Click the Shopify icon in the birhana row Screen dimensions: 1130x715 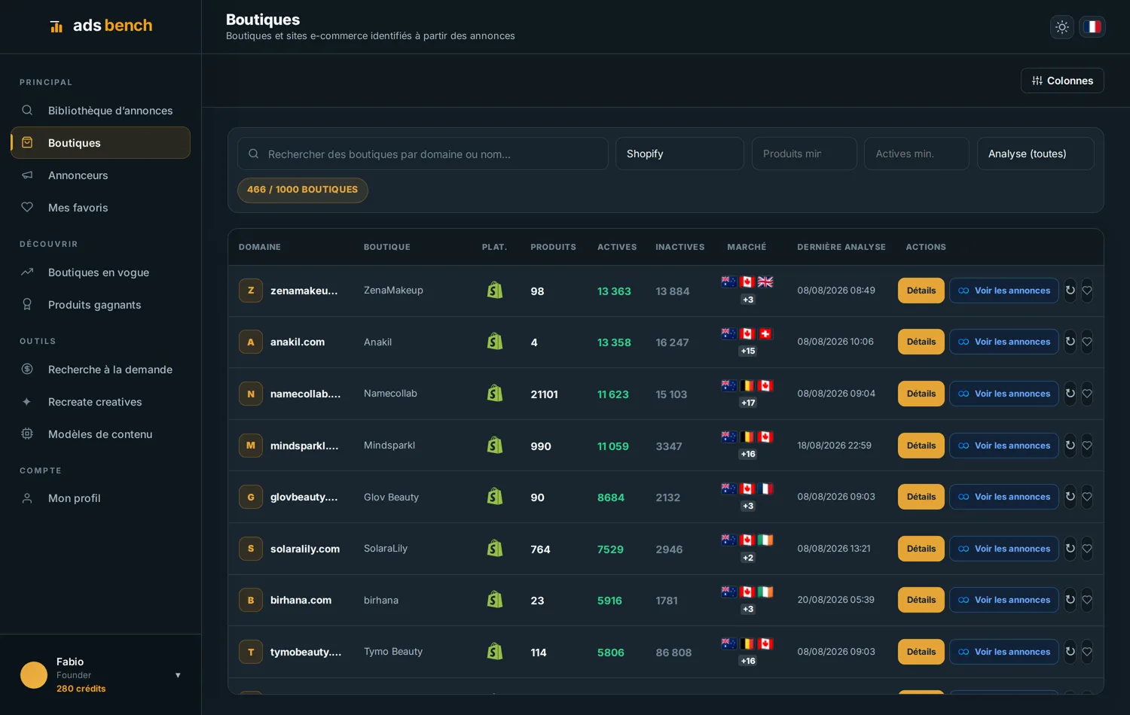[495, 599]
